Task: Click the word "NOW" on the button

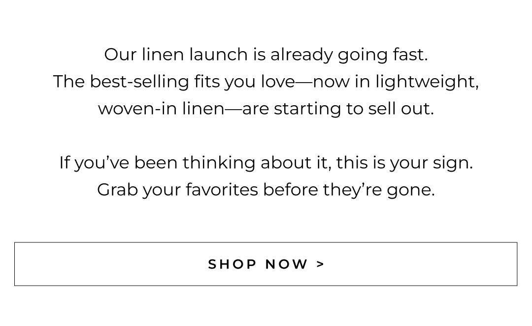Action: (287, 264)
